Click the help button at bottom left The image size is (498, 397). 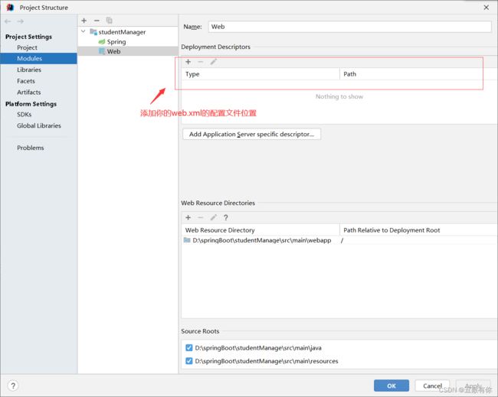13,386
